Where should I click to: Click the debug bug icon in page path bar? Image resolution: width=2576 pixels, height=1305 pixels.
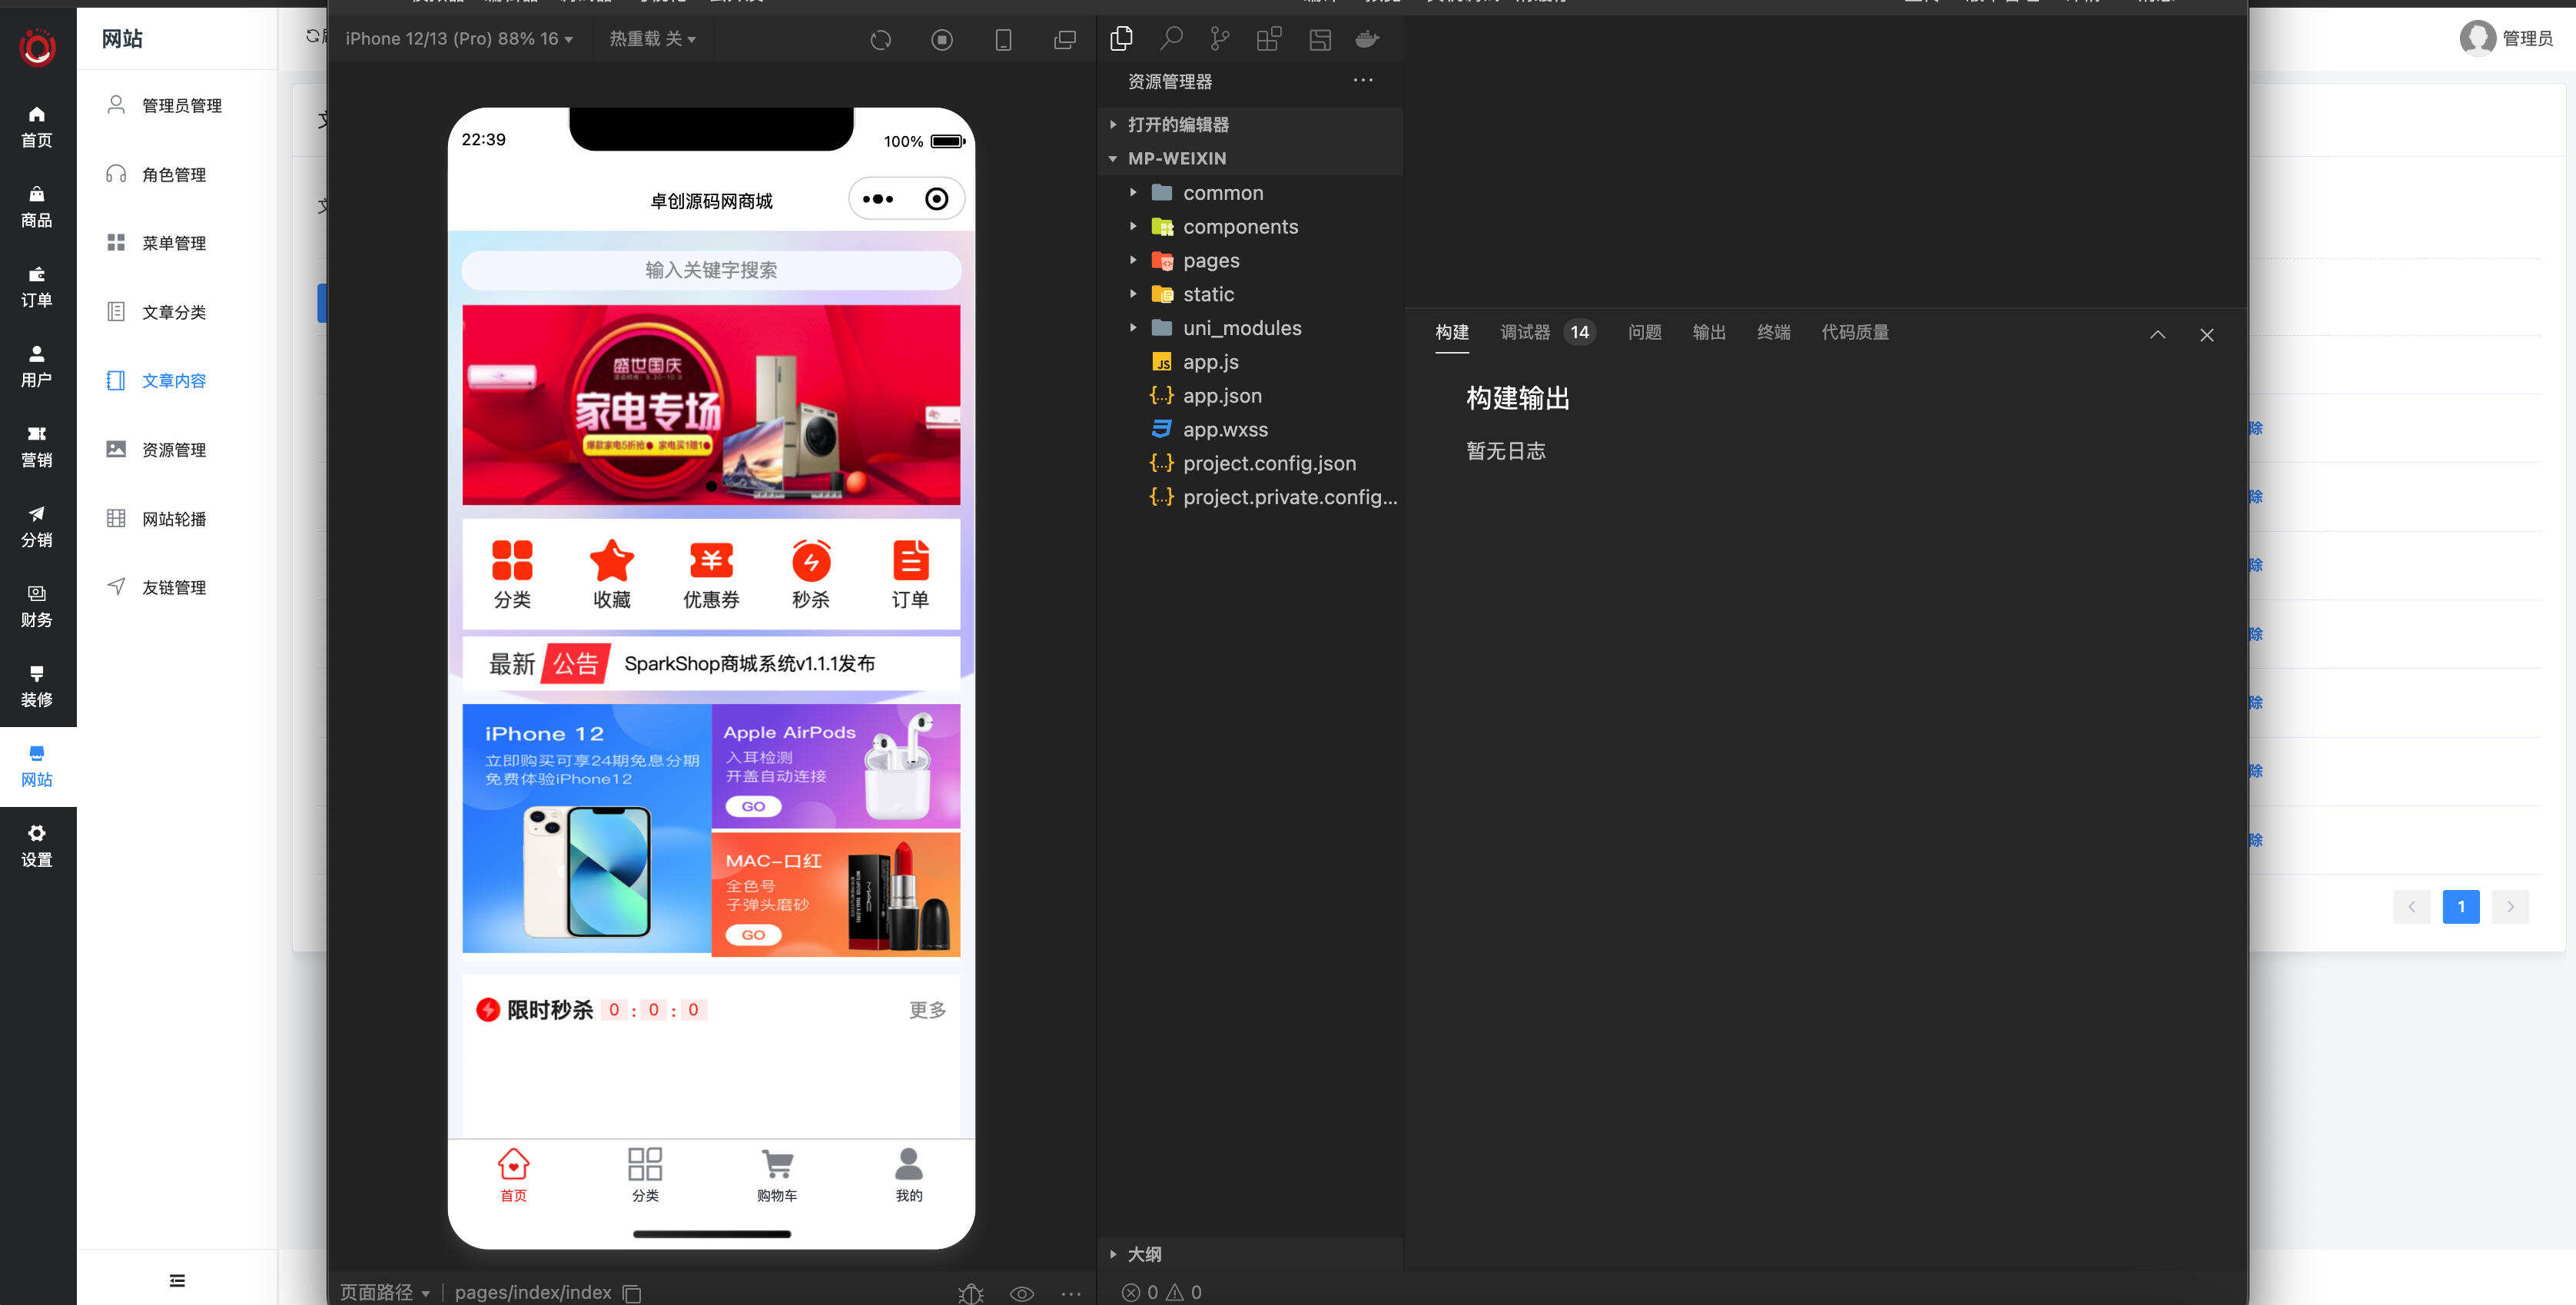971,1292
